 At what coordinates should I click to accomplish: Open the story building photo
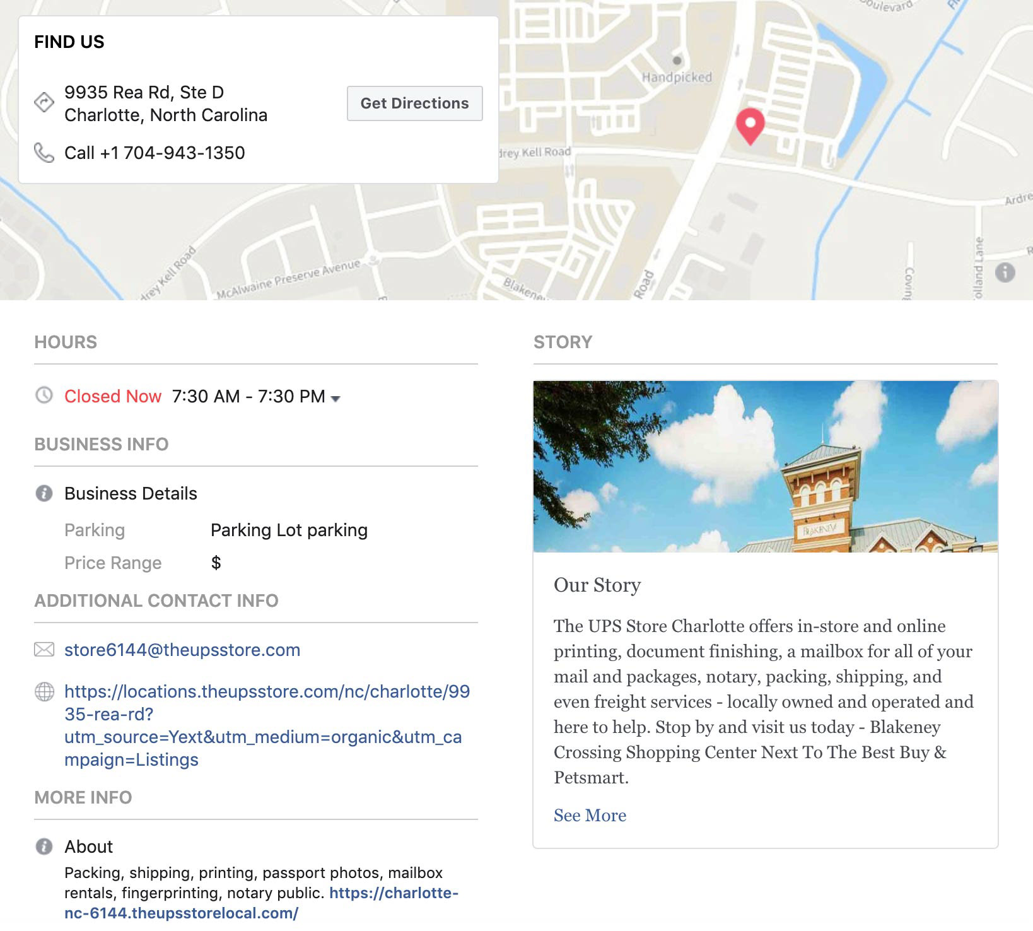[766, 467]
